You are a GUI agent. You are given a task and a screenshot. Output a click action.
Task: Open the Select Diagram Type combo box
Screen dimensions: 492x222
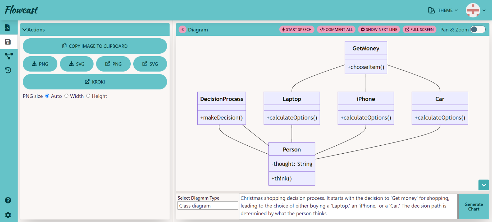coord(208,206)
